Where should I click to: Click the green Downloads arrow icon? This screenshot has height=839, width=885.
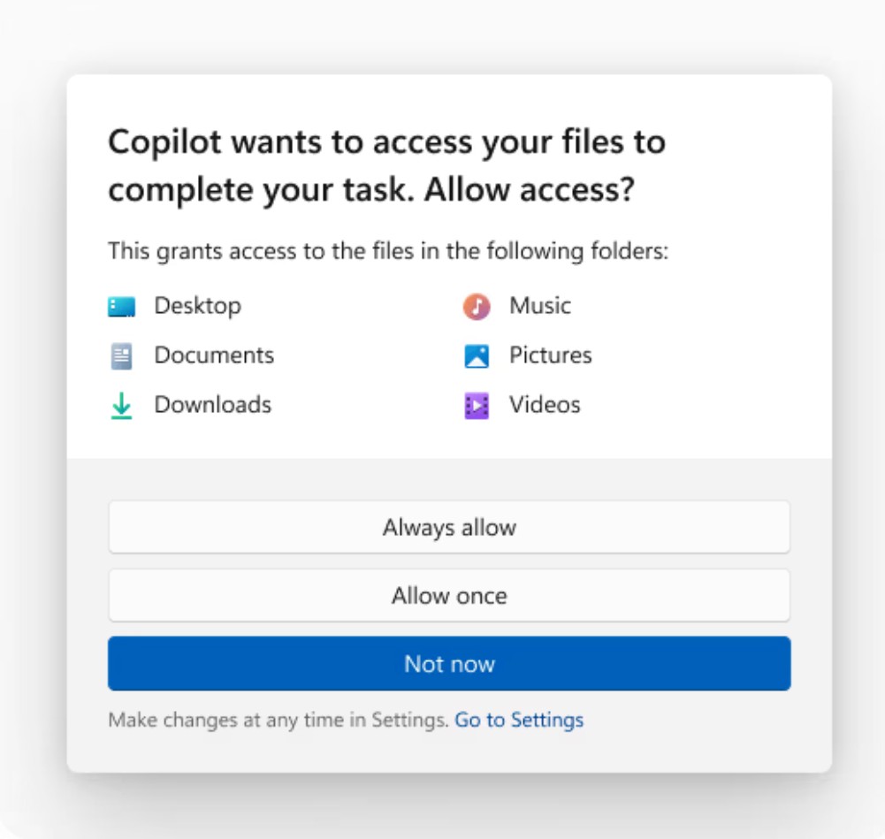click(x=124, y=404)
